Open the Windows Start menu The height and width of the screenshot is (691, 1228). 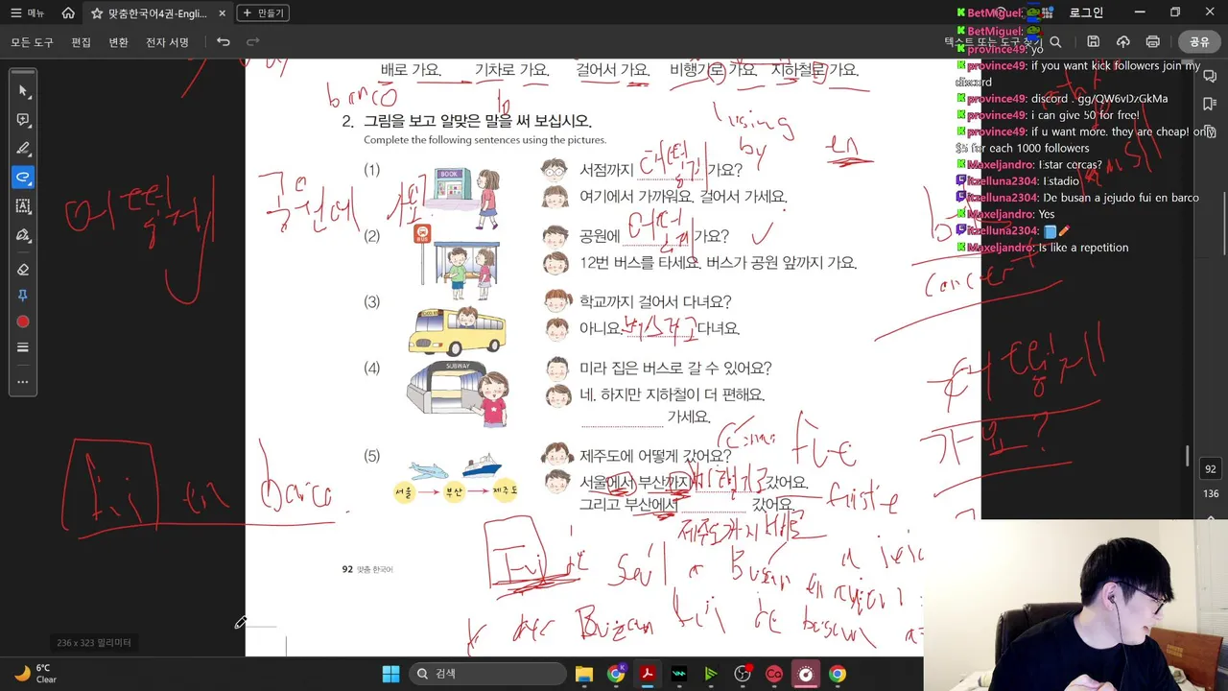tap(390, 674)
